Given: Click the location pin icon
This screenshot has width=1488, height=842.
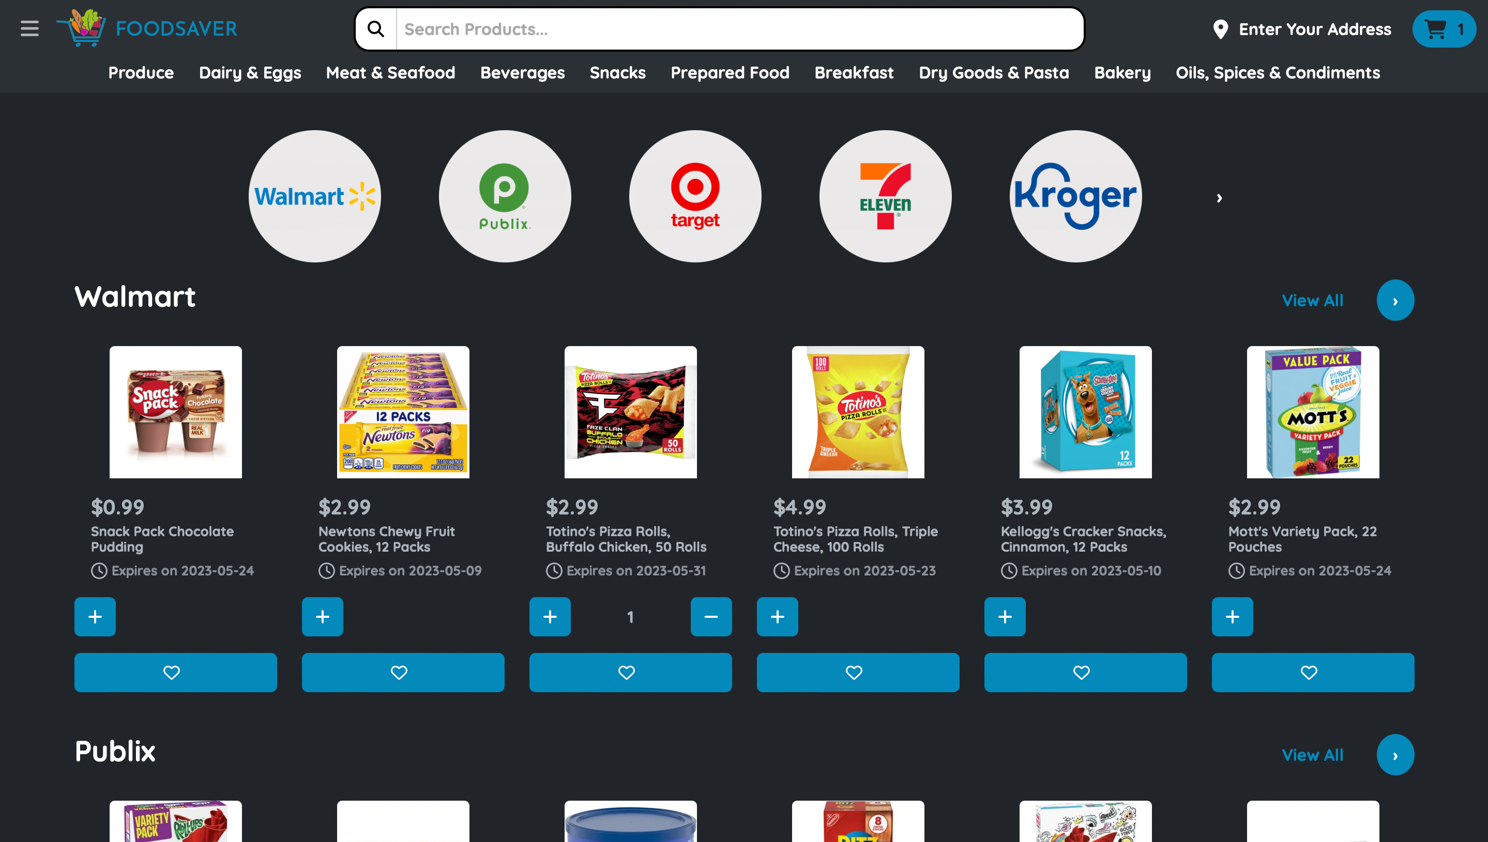Looking at the screenshot, I should point(1221,29).
